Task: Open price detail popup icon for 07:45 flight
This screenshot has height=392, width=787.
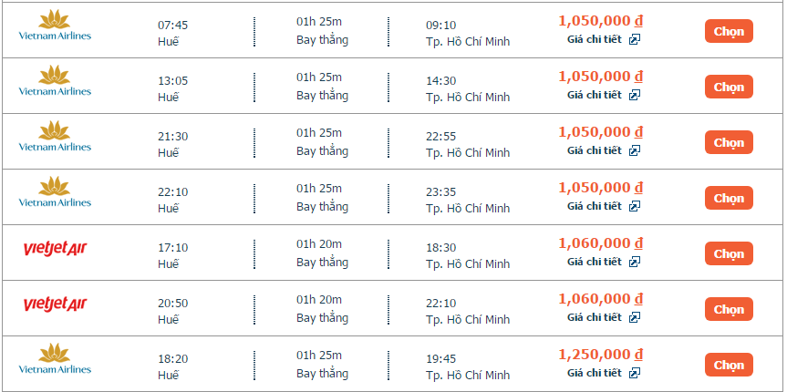Action: (635, 39)
